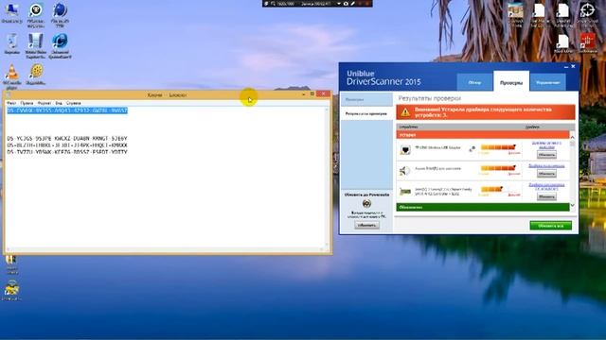This screenshot has height=340, width=606.
Task: Open the driver link for the SATA controller row
Action: (x=546, y=187)
